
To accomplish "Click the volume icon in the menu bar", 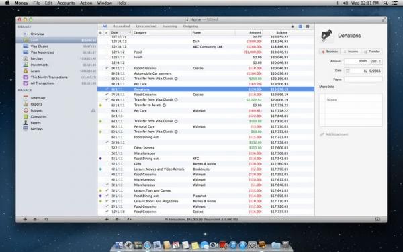I will point(345,3).
